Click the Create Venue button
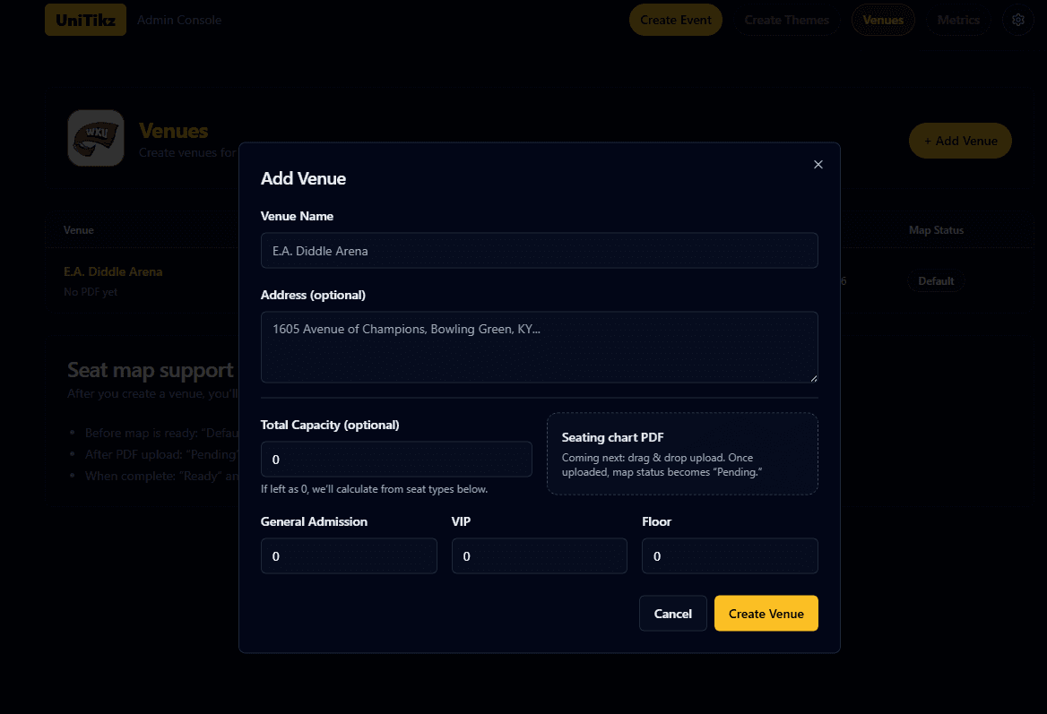The height and width of the screenshot is (714, 1047). click(x=766, y=614)
